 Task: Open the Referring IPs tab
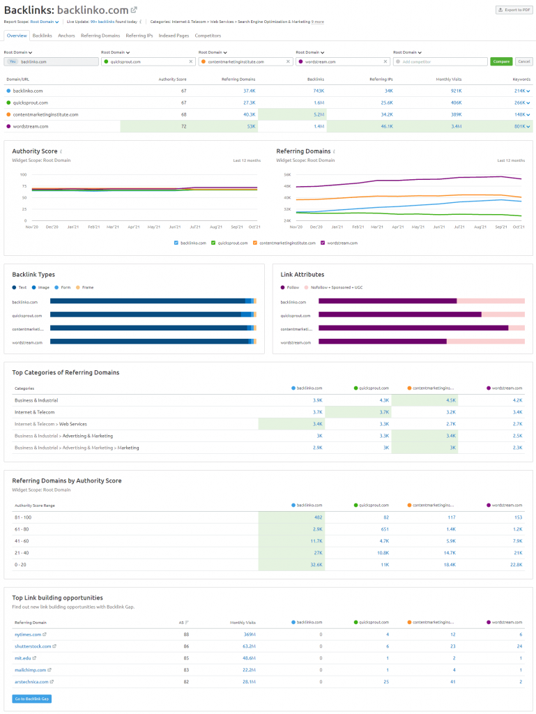coord(139,36)
